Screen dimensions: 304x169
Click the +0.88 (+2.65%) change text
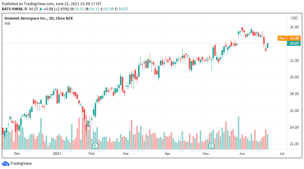coord(56,9)
